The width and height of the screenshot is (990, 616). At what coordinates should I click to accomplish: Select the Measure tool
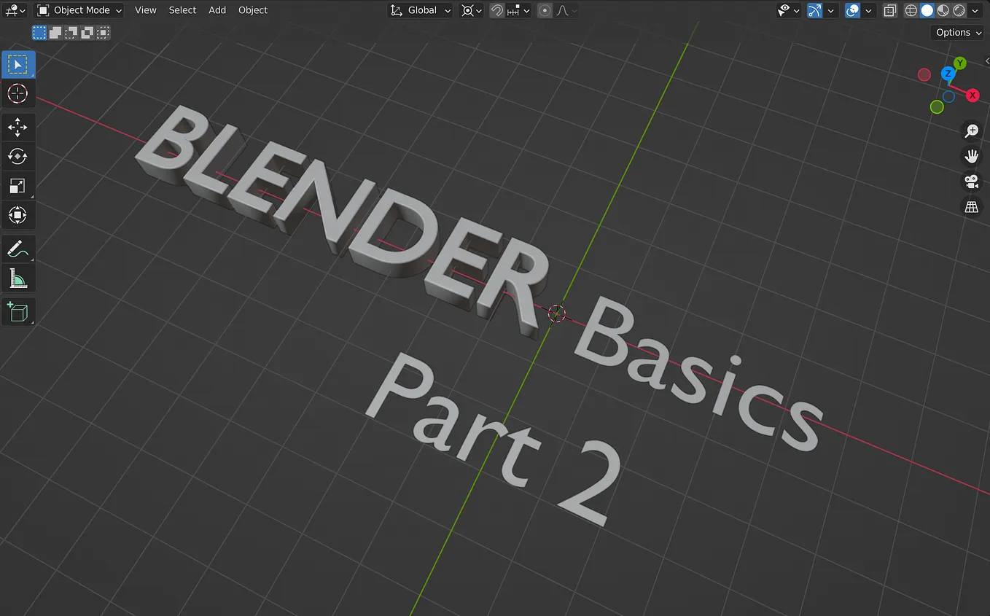point(17,278)
